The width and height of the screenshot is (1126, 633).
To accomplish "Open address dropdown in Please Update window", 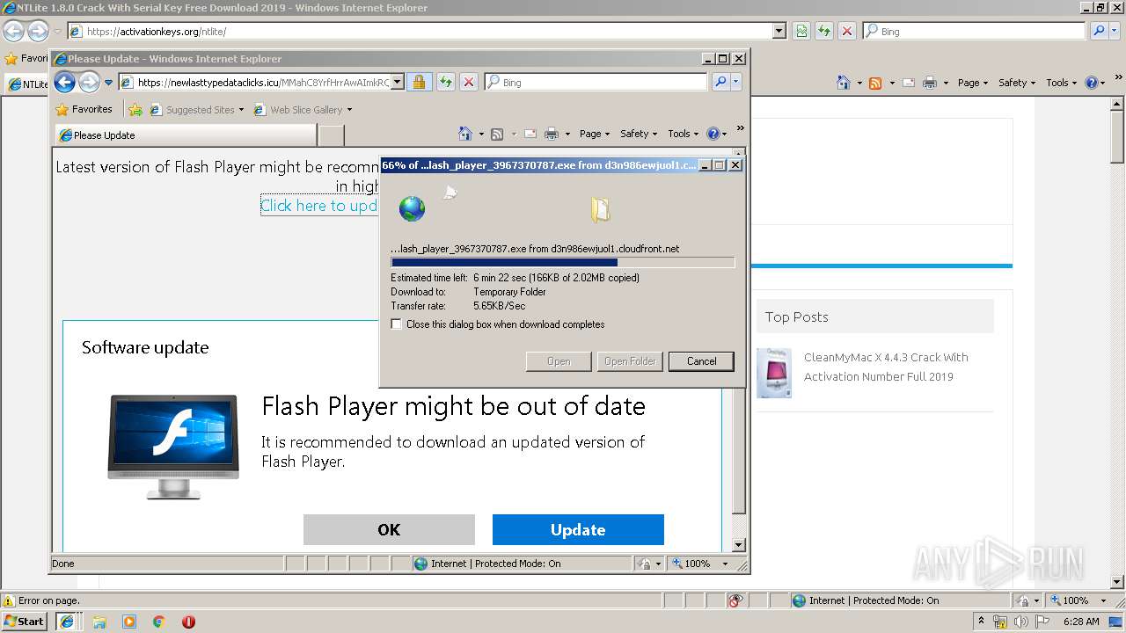I will [397, 82].
